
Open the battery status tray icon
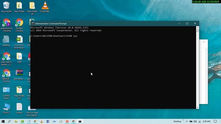pyautogui.click(x=191, y=121)
